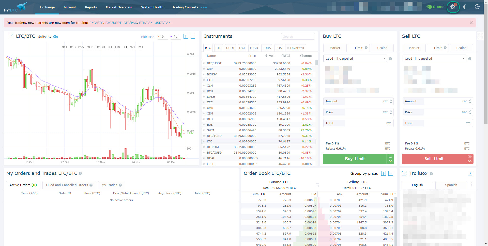488x246 pixels.
Task: Switch to the Market Overview page
Action: point(118,7)
